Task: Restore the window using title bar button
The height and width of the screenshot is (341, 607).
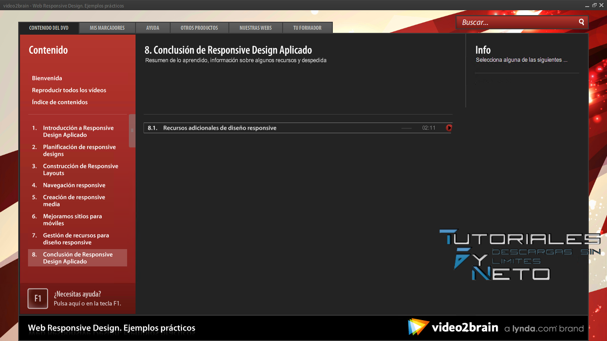Action: point(595,5)
